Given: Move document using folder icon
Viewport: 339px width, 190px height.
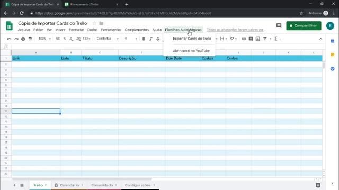Looking at the screenshot, I should [101, 23].
